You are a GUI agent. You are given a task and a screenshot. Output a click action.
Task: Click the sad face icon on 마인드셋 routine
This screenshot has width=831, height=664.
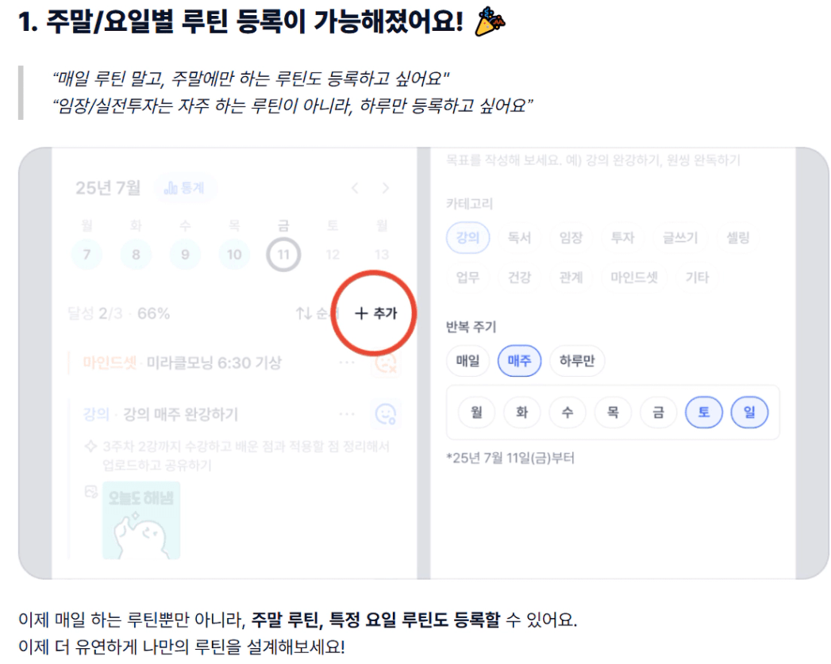pyautogui.click(x=386, y=363)
